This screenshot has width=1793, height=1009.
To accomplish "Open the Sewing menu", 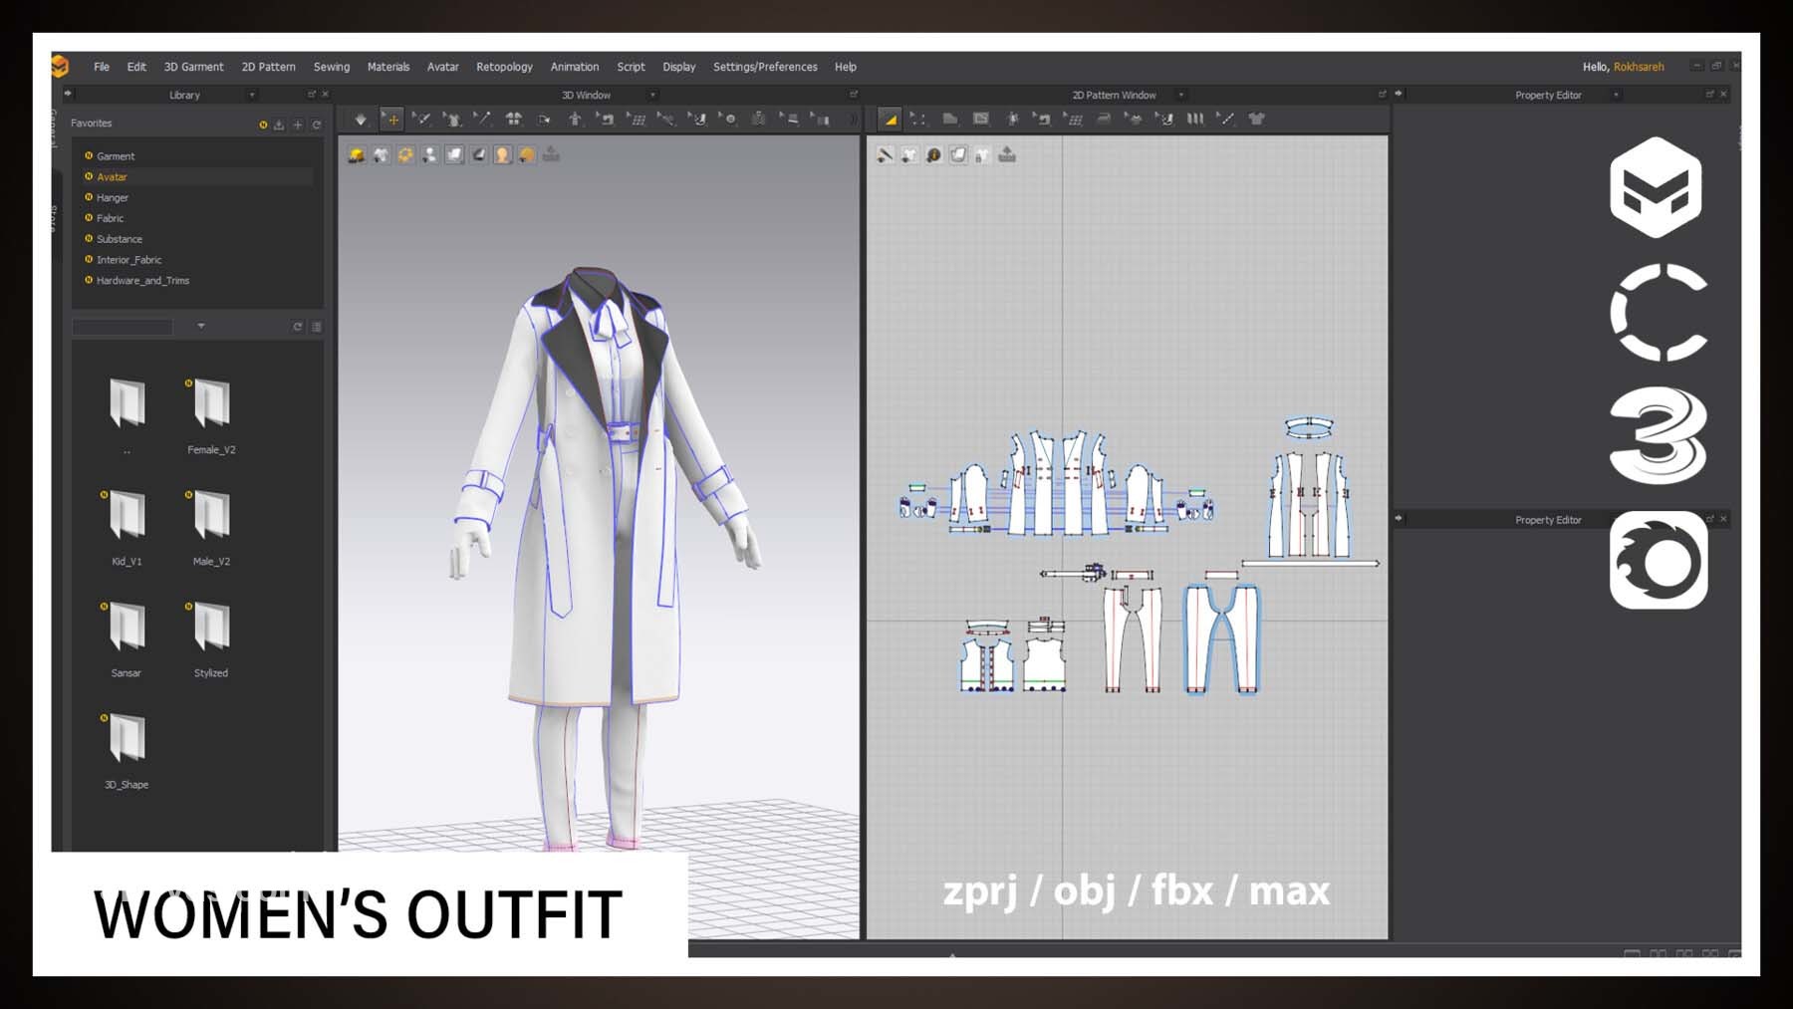I will click(x=331, y=67).
